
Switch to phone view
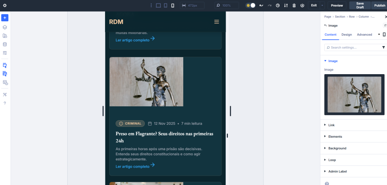(172, 5)
